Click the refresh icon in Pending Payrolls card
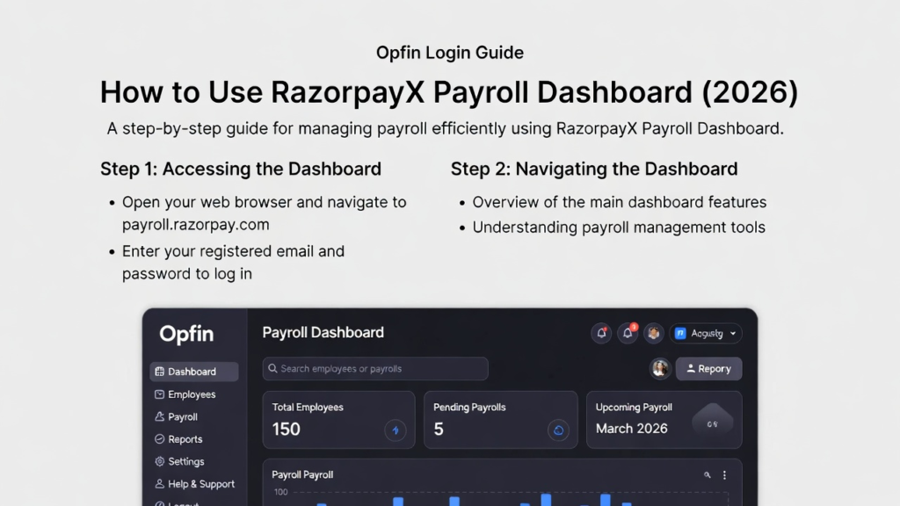Viewport: 900px width, 506px height. [x=558, y=430]
